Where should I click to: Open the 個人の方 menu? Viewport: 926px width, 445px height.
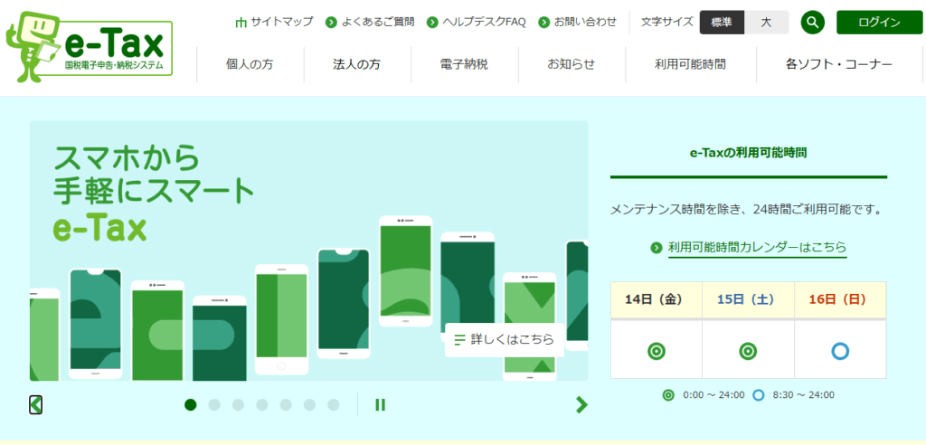click(x=250, y=65)
